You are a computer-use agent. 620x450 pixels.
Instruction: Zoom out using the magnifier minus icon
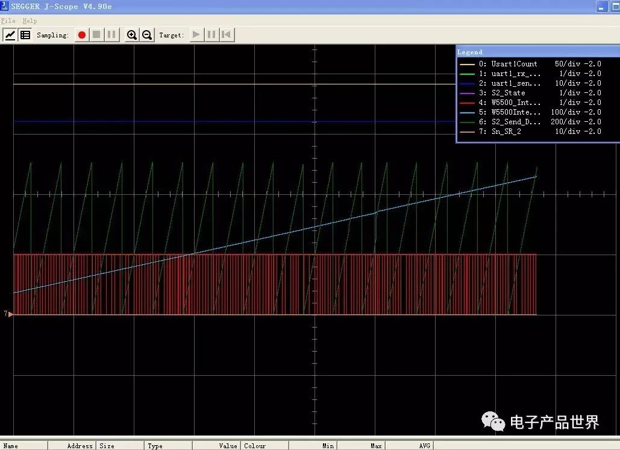click(x=147, y=34)
